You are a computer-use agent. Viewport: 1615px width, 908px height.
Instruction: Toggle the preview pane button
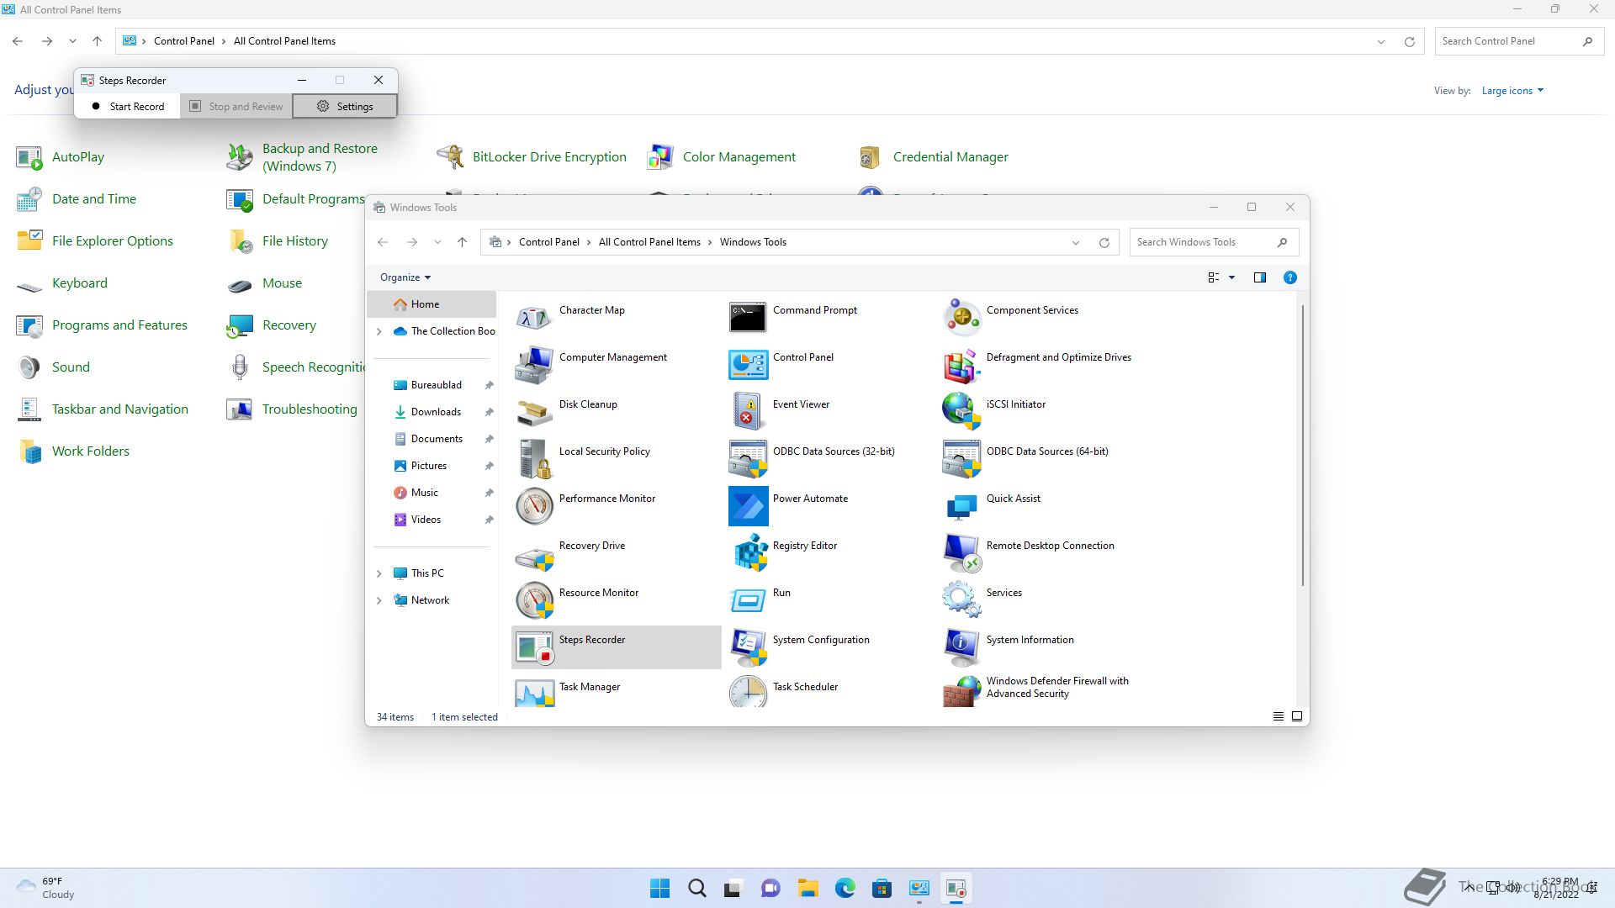(1260, 277)
